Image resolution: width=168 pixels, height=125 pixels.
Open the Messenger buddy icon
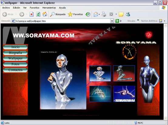pos(128,14)
